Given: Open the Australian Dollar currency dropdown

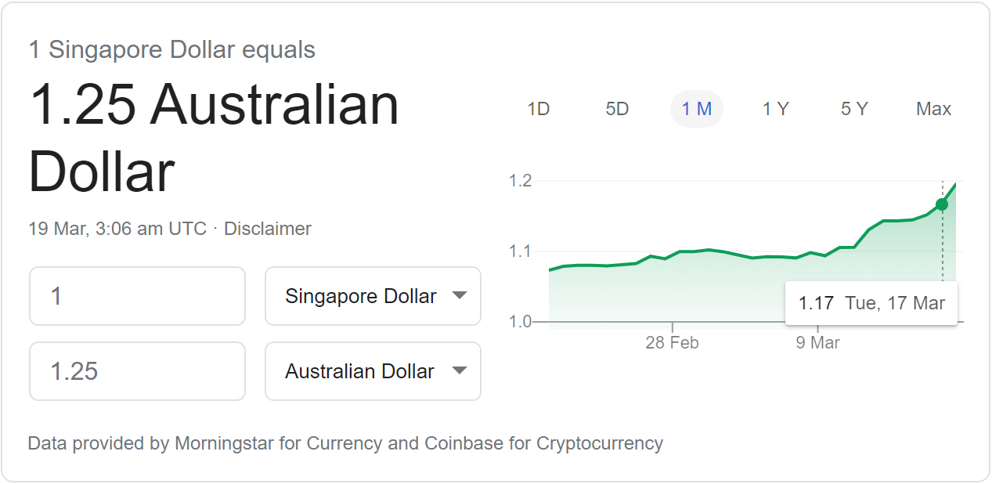Looking at the screenshot, I should [x=373, y=371].
